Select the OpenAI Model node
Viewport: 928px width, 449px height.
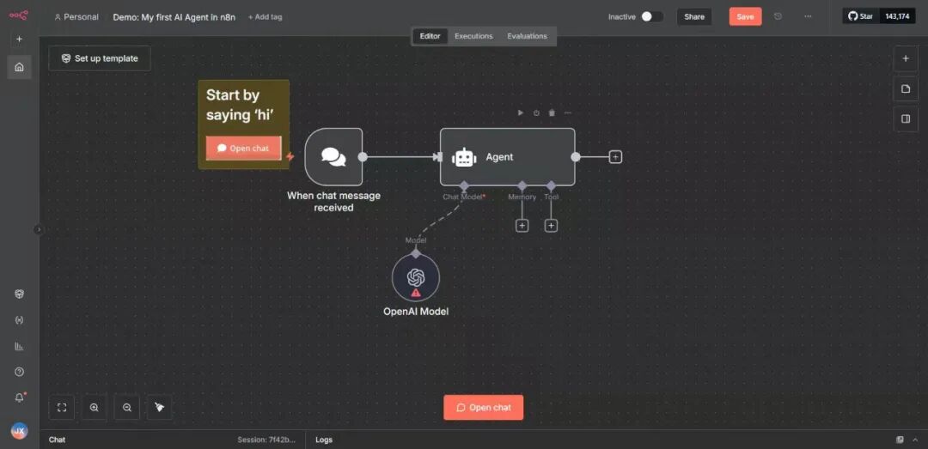[416, 278]
